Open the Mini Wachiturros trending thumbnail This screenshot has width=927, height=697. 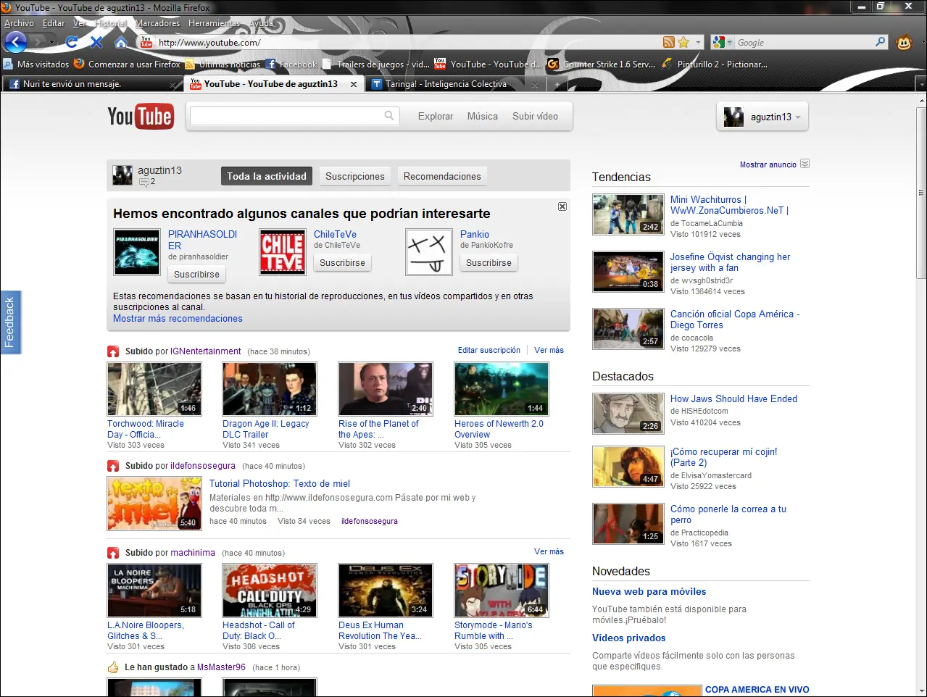click(628, 214)
